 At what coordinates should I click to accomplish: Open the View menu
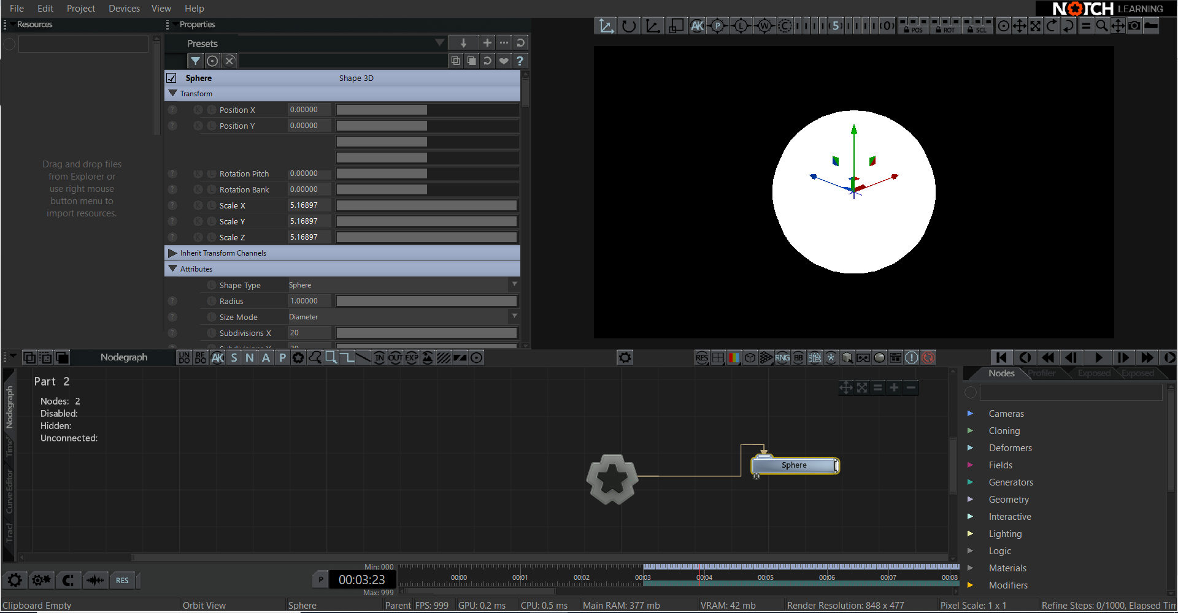pos(161,8)
